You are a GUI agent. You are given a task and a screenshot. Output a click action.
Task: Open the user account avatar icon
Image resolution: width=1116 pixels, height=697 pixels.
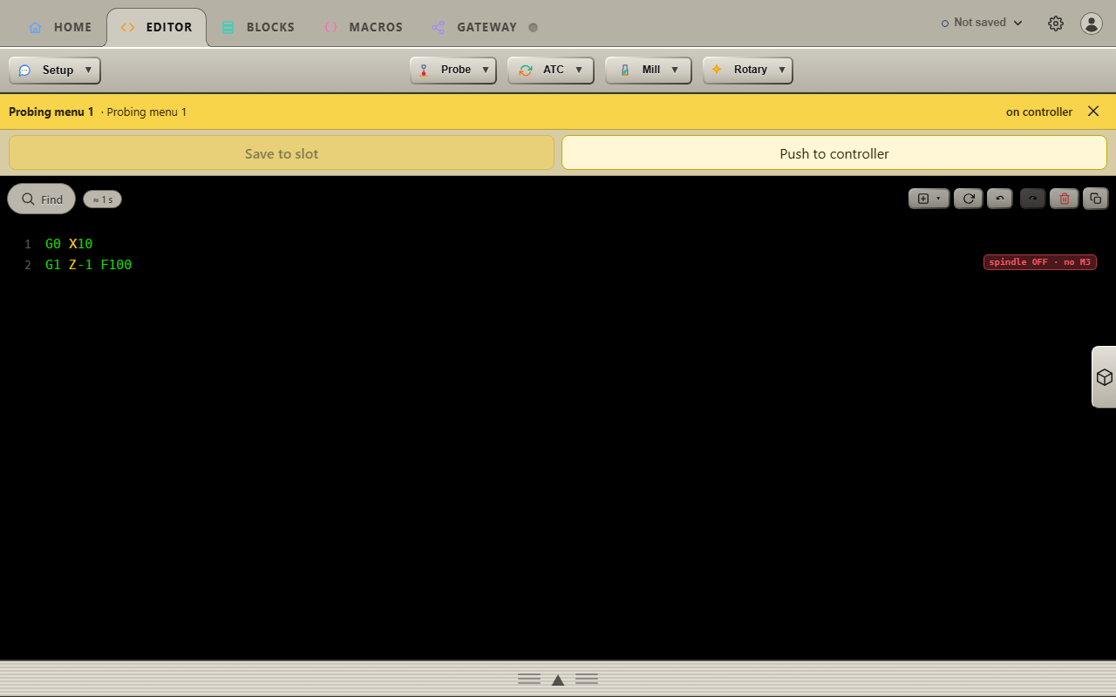pos(1092,24)
